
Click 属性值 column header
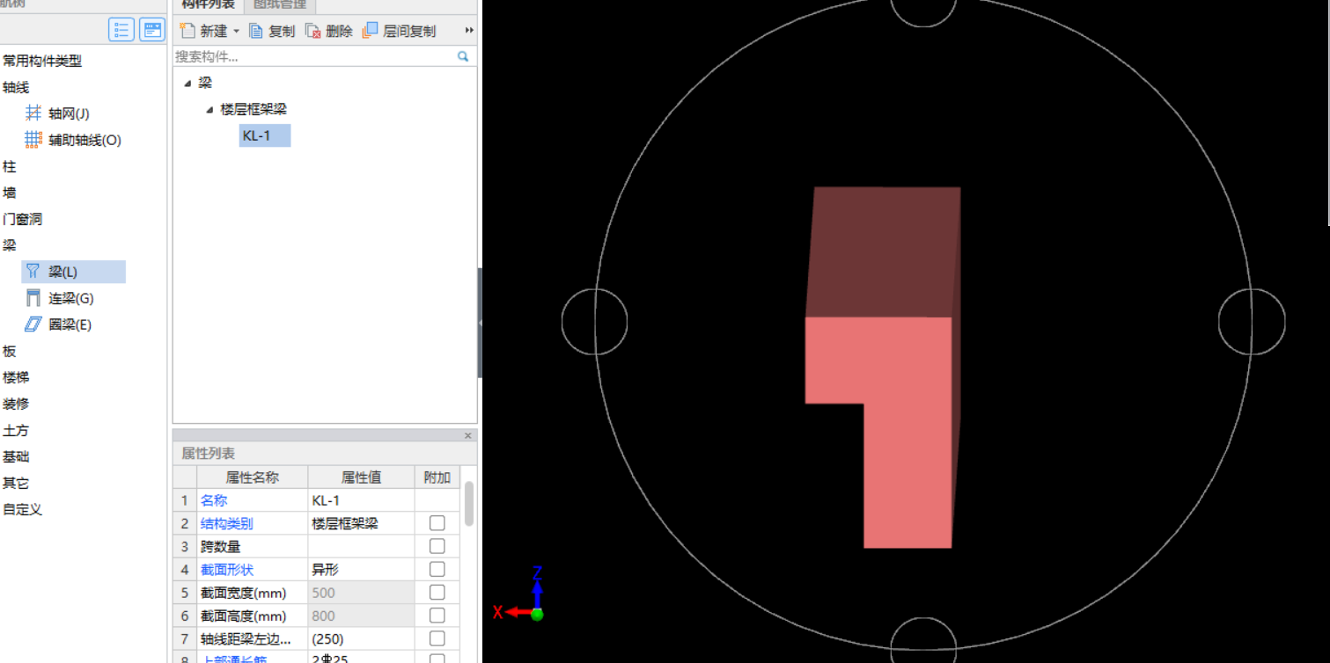click(361, 477)
